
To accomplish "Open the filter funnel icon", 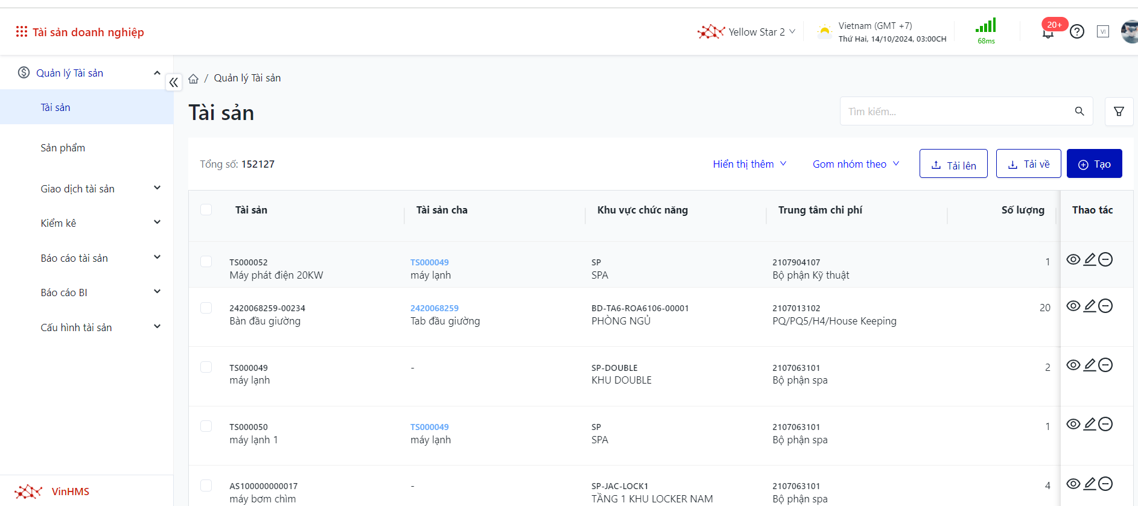I will pos(1119,112).
